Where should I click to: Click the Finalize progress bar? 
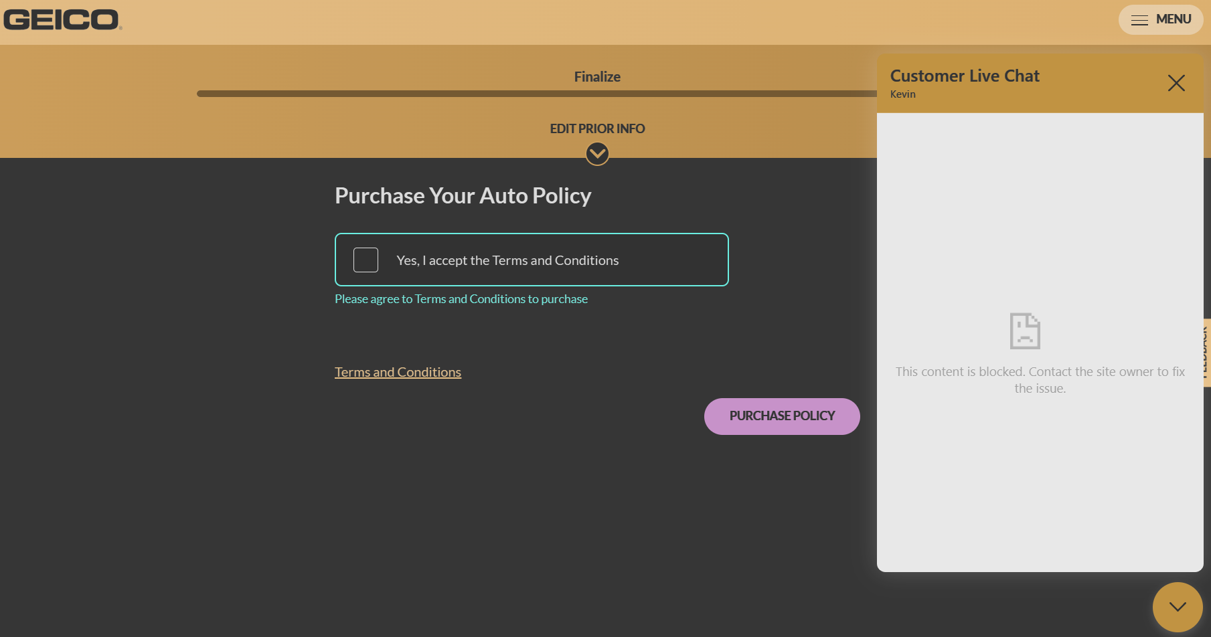click(537, 94)
